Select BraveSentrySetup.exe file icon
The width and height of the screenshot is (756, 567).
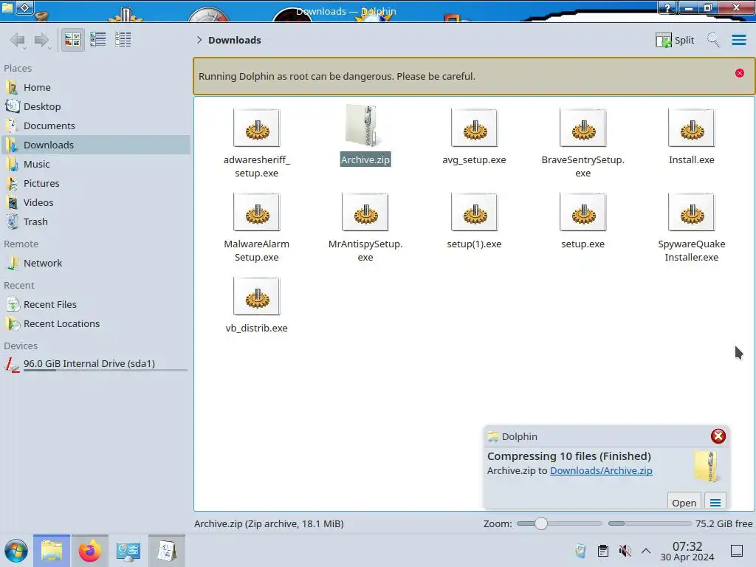583,128
